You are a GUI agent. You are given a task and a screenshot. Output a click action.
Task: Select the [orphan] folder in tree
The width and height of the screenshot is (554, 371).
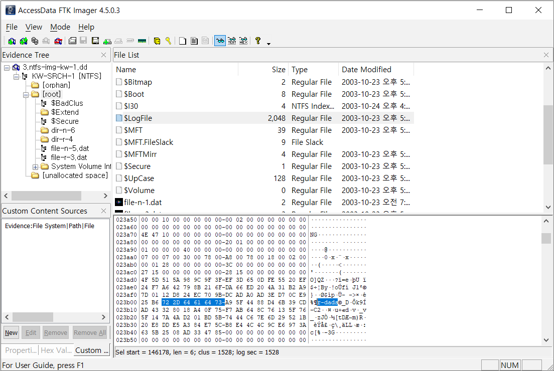[x=56, y=85]
